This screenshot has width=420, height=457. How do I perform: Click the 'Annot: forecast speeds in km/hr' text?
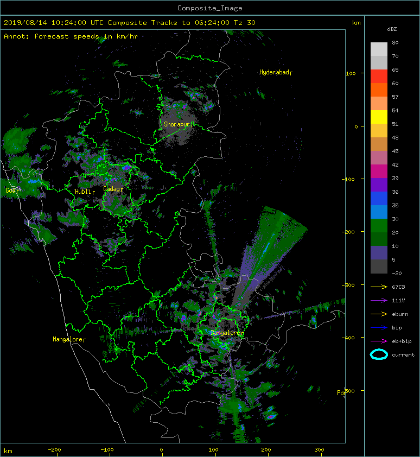point(71,36)
